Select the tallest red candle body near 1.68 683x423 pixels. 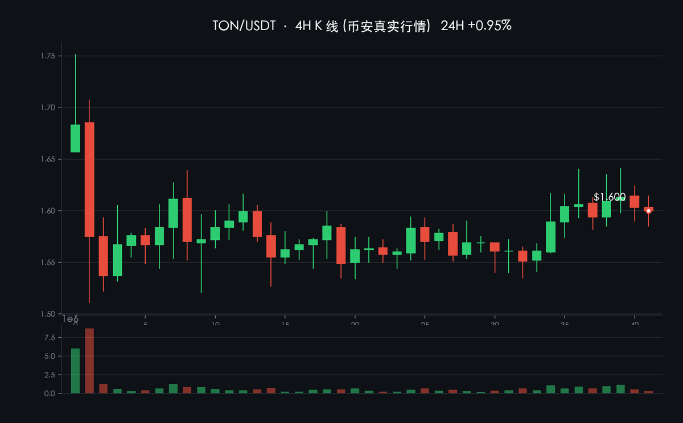coord(89,180)
